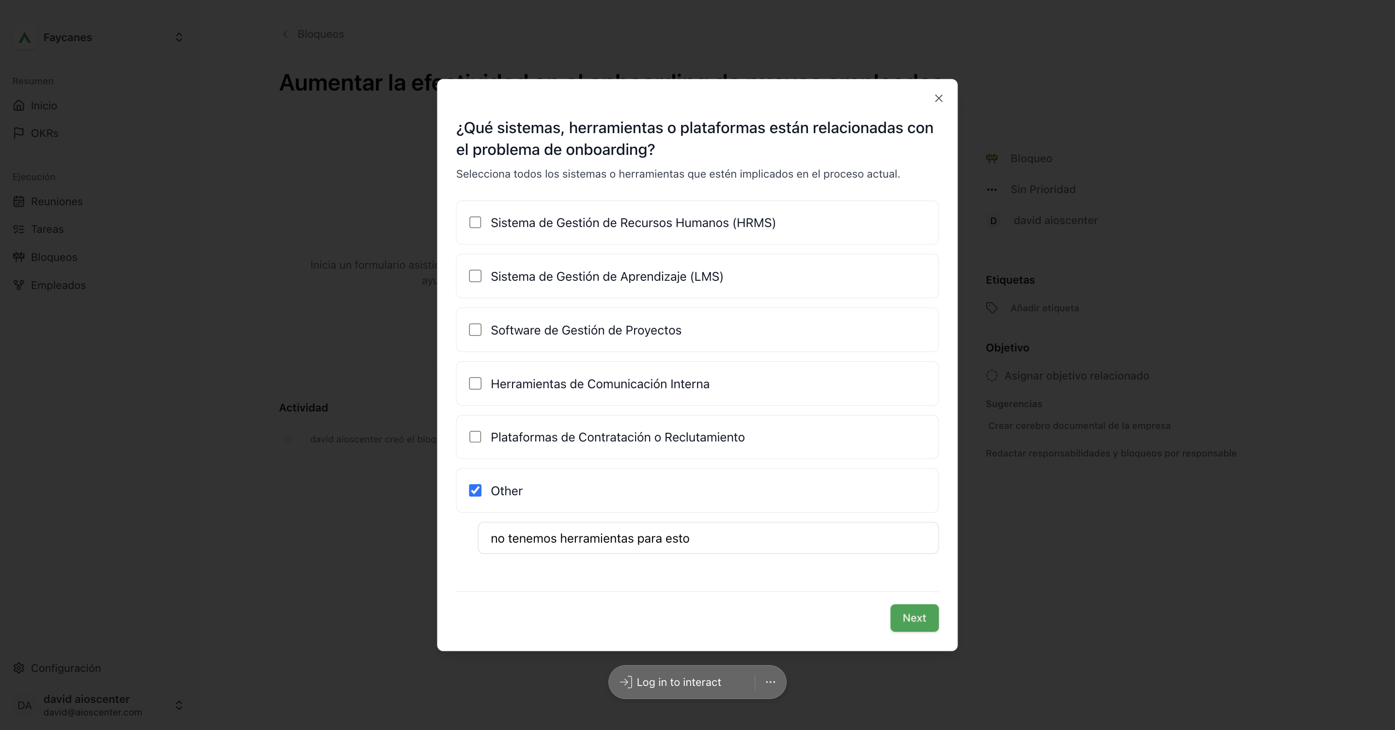This screenshot has height=730, width=1395.
Task: Click the Objetivo heading
Action: pos(1007,348)
